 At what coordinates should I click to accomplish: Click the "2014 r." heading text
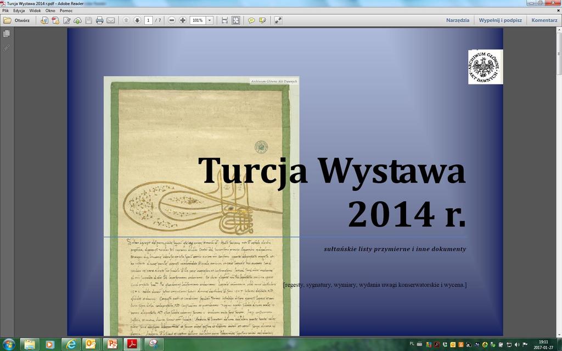[x=407, y=214]
